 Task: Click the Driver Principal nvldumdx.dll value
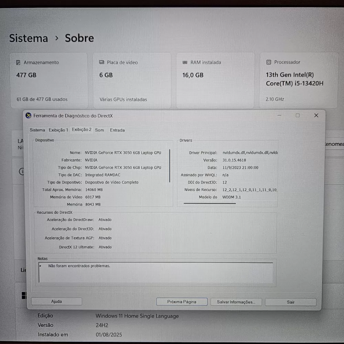click(x=250, y=153)
